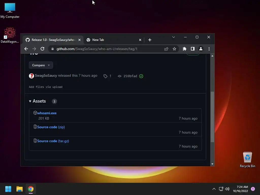
Task: Click the 201 KB file size text
Action: pos(44,118)
